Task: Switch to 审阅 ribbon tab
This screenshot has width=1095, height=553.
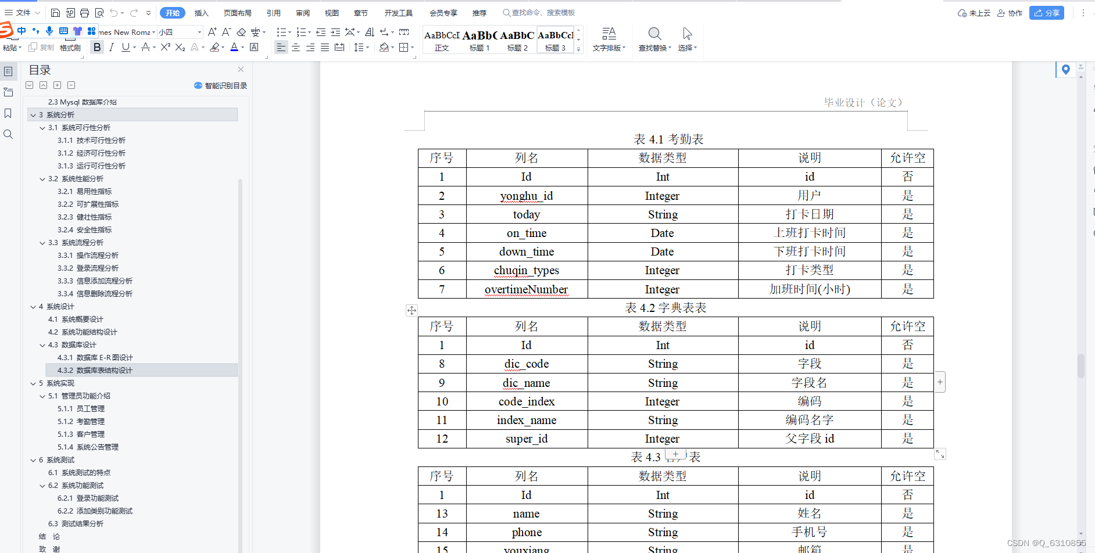Action: [303, 13]
